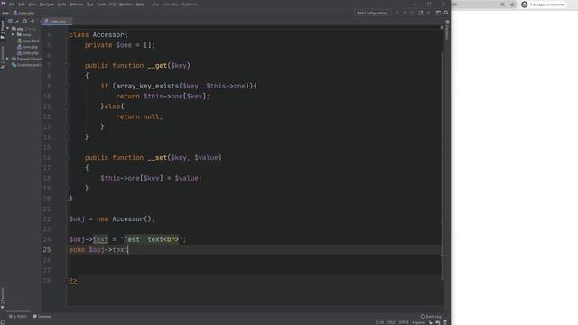
Task: Click php in navigation breadcrumb
Action: click(5, 13)
